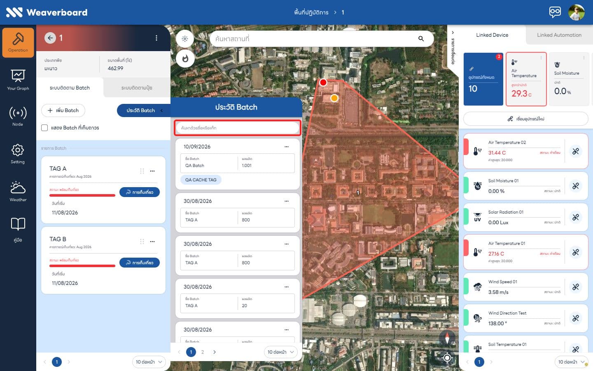Screen dimensions: 593x371
Task: Open options menu for 10/09/2026 batch
Action: (x=287, y=147)
